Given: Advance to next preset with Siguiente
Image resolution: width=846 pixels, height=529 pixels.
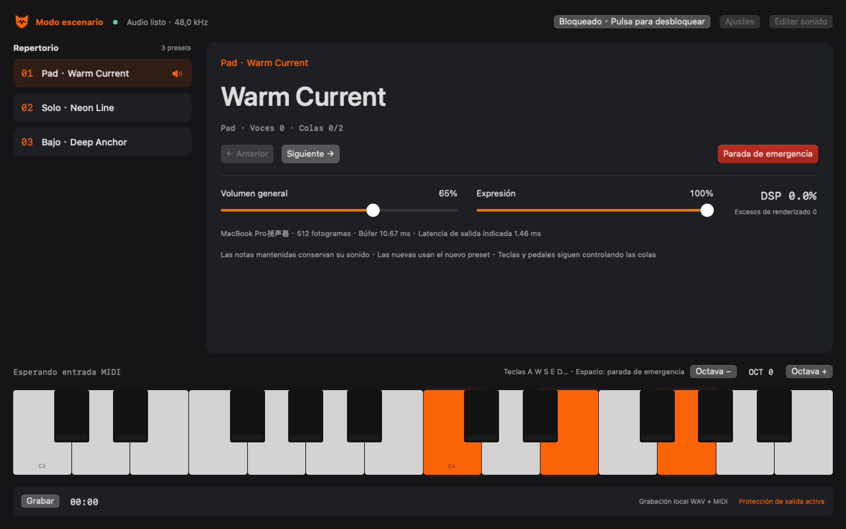Looking at the screenshot, I should tap(310, 154).
